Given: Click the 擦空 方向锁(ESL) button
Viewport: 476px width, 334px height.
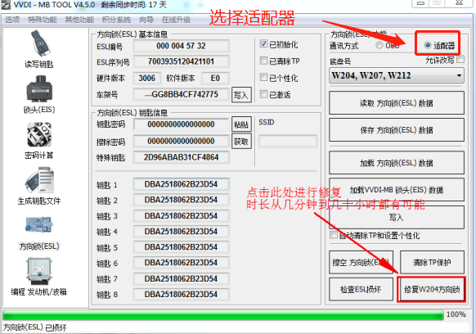Looking at the screenshot, I should (361, 262).
